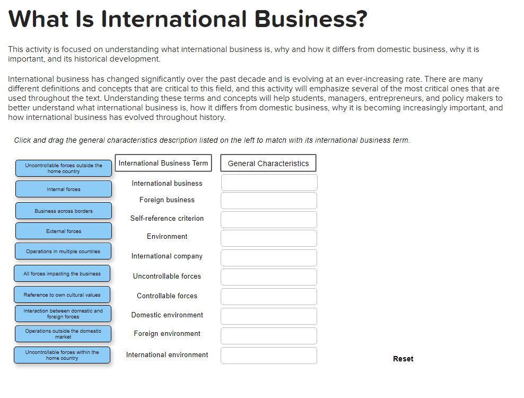
Task: Click the answer box beside 'Foreign business'
Action: [x=268, y=201]
